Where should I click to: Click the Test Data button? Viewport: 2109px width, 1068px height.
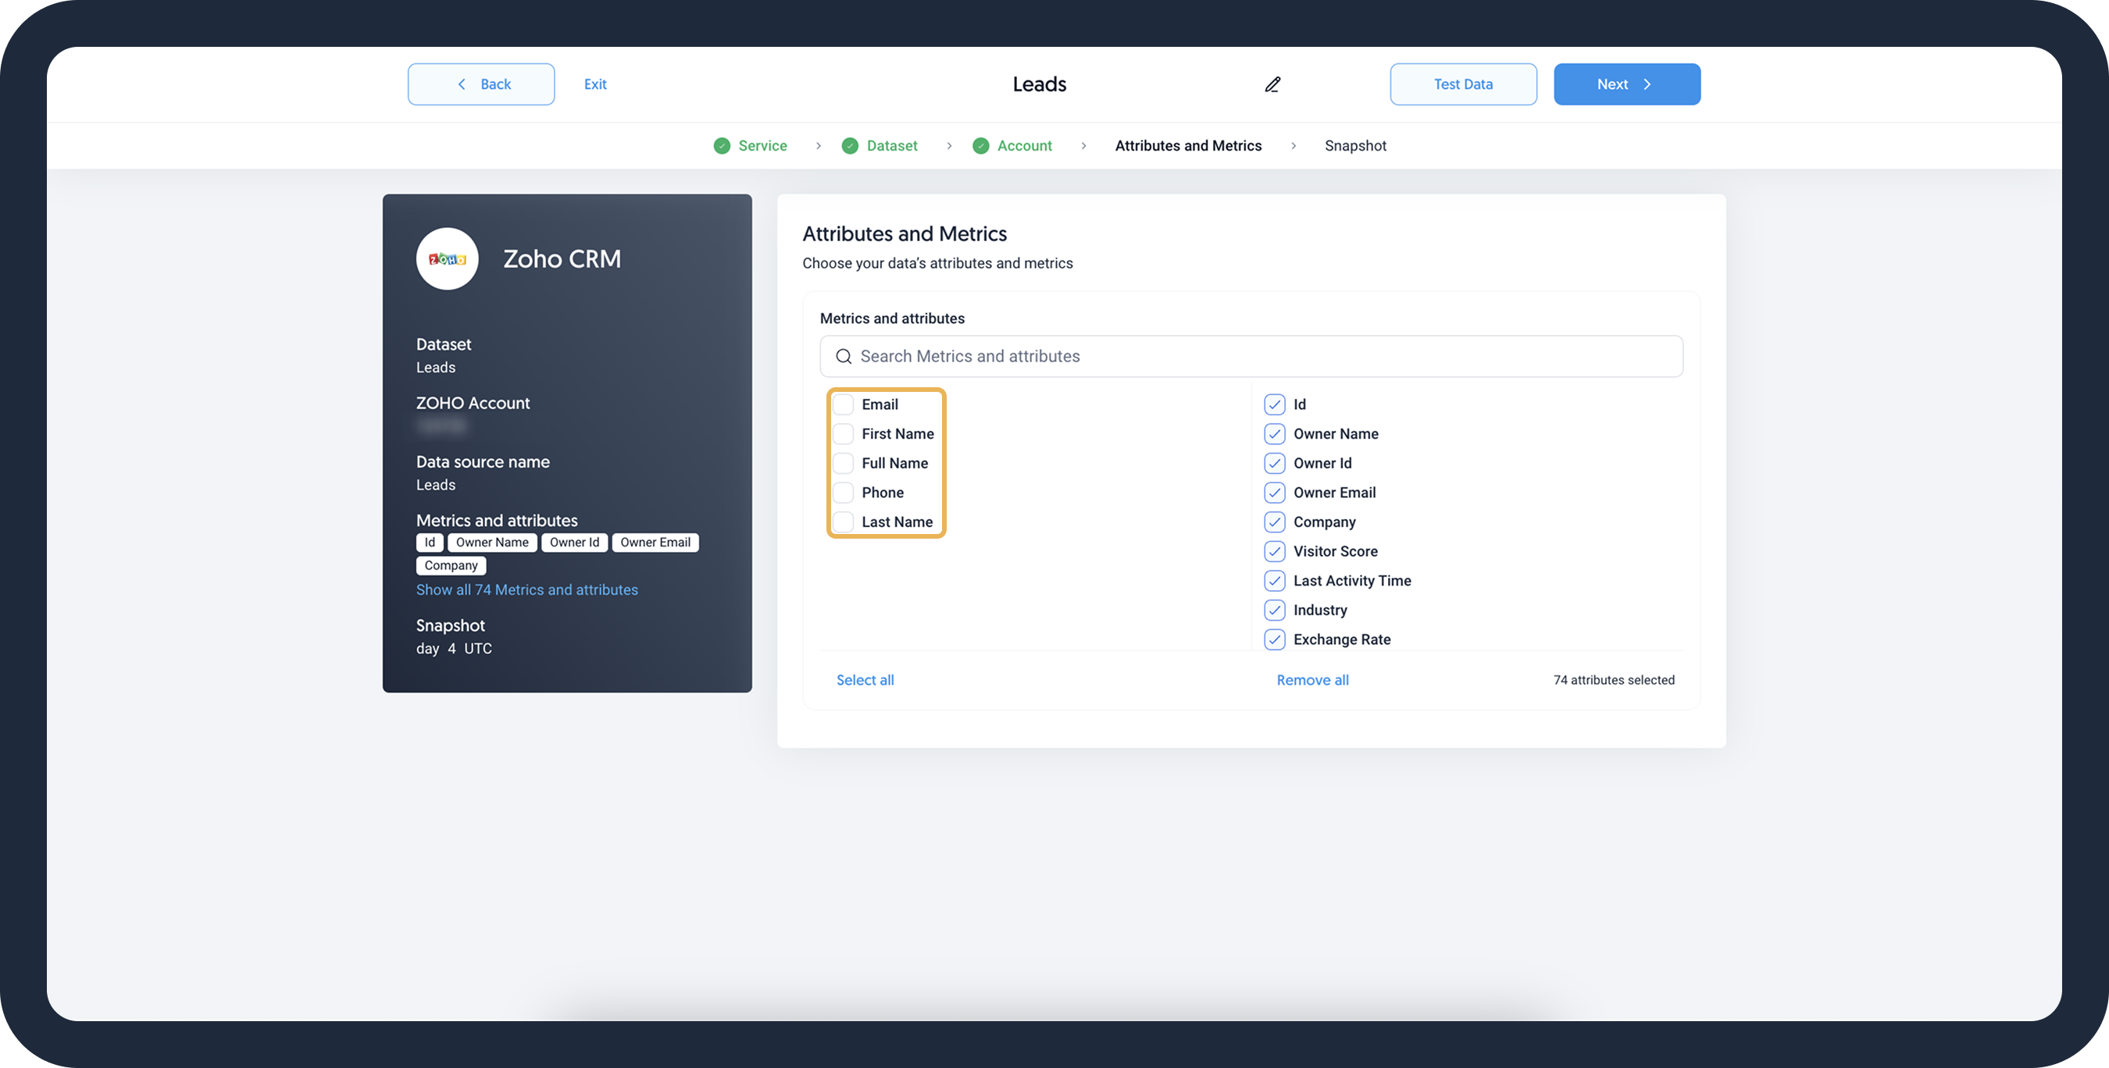(x=1463, y=84)
